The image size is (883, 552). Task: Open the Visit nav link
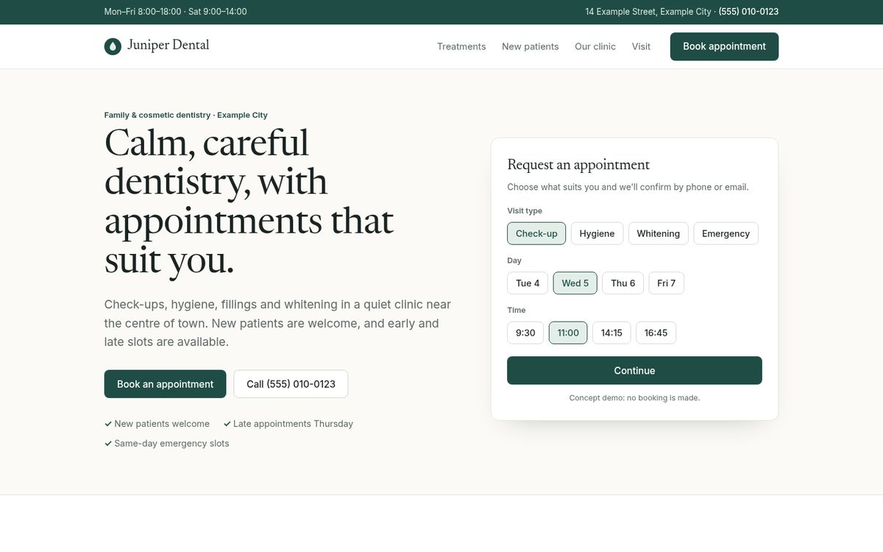[641, 46]
